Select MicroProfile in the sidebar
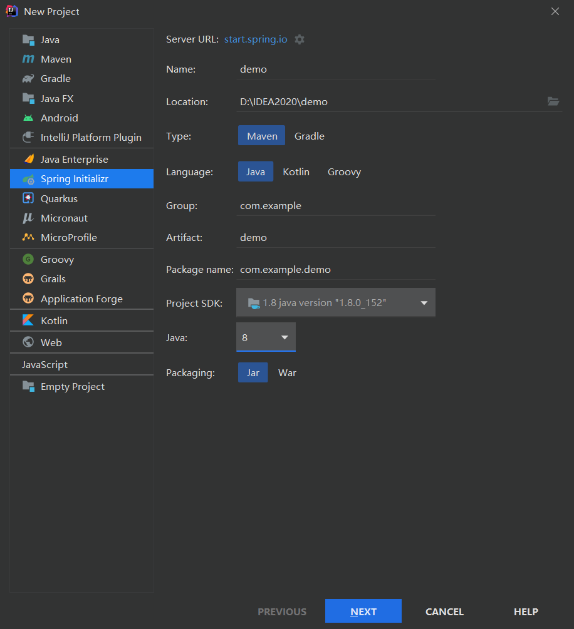 click(81, 237)
